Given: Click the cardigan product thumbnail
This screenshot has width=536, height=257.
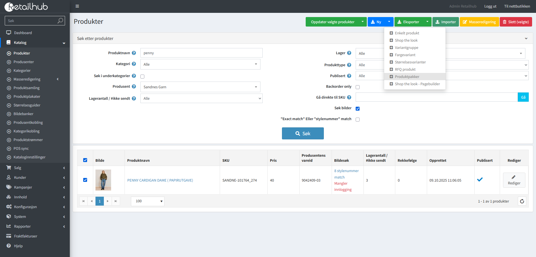Looking at the screenshot, I should [x=103, y=180].
